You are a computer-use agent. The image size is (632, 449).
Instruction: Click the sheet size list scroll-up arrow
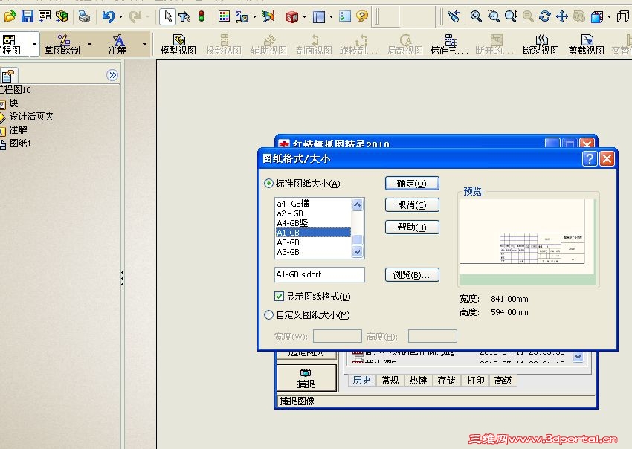pos(357,204)
